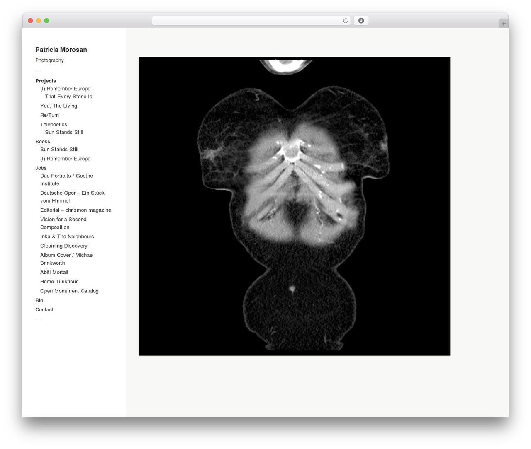Click the red close window button
531x449 pixels.
[x=30, y=21]
